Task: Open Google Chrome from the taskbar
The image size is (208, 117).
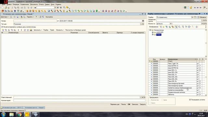Action: click(19, 114)
